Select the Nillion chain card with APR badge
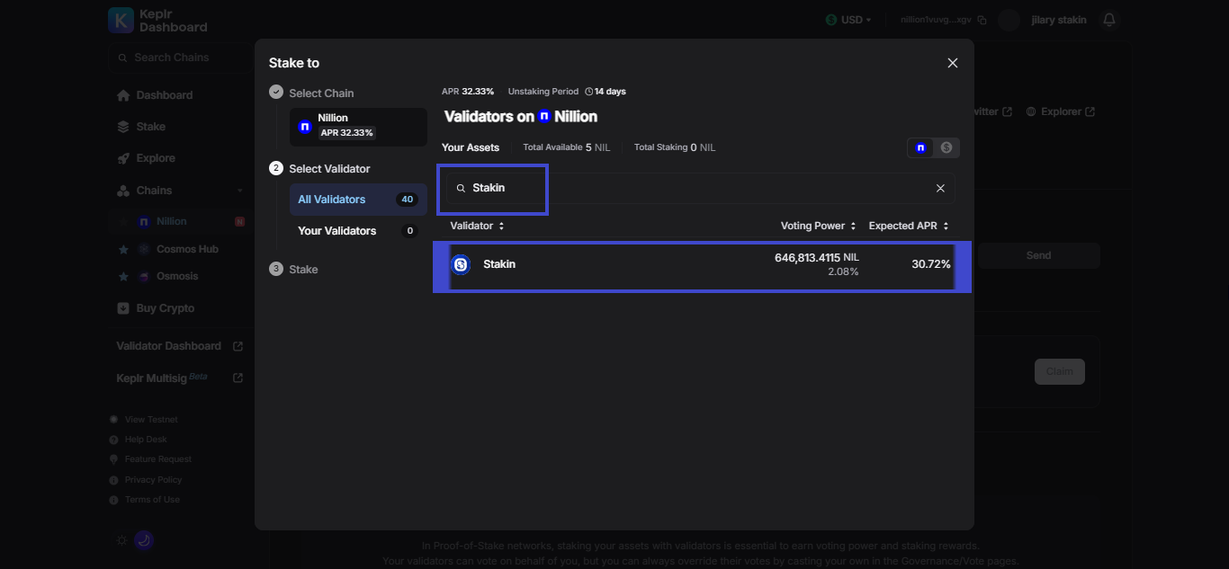 (358, 127)
